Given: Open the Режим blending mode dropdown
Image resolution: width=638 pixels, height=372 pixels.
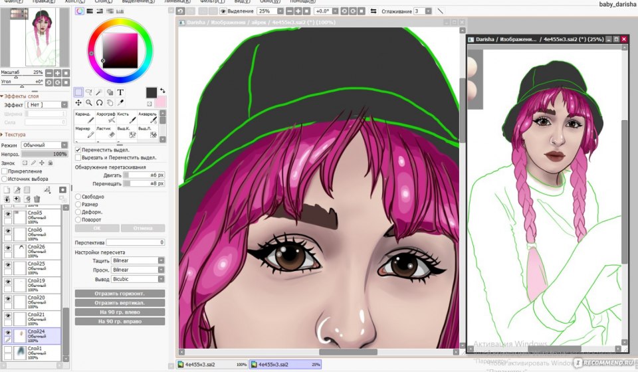Looking at the screenshot, I should tap(44, 145).
